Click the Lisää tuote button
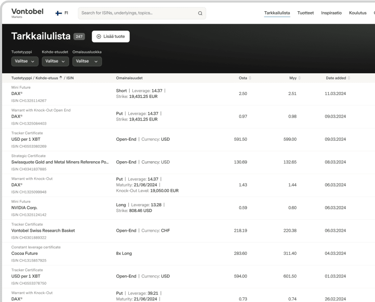375x302 pixels. coord(111,37)
